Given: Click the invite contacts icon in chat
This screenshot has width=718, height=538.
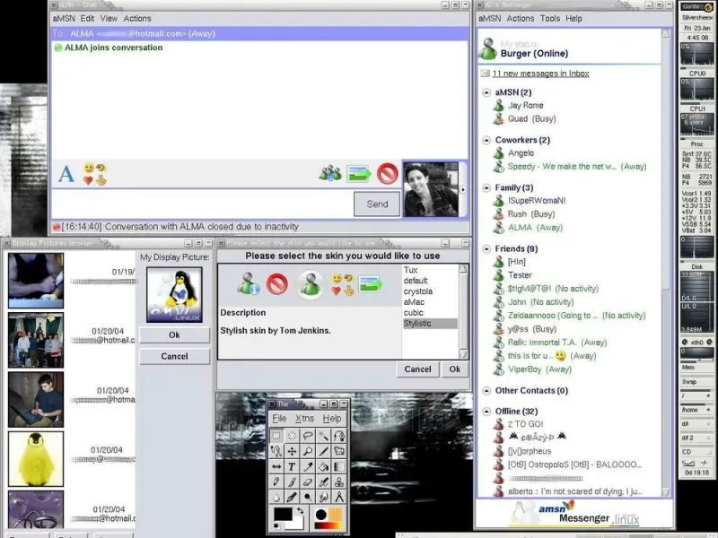Looking at the screenshot, I should pyautogui.click(x=330, y=174).
